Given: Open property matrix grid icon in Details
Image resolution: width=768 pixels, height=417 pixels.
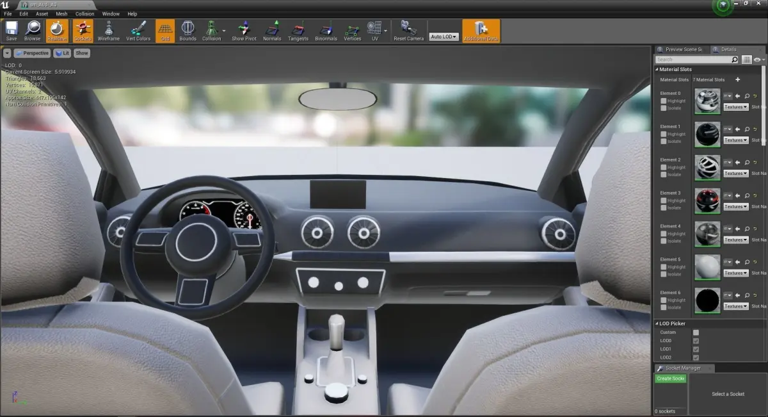Looking at the screenshot, I should click(747, 60).
